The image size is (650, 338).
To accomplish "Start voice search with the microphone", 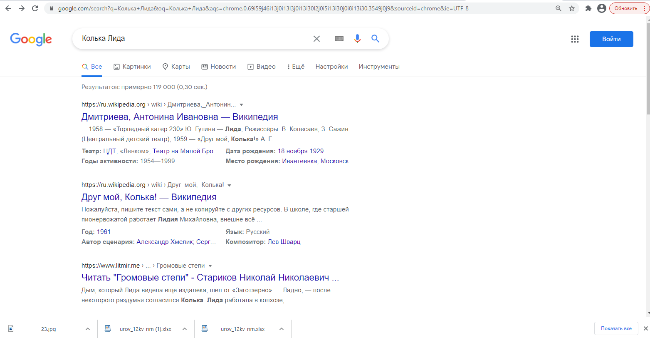I will click(357, 39).
